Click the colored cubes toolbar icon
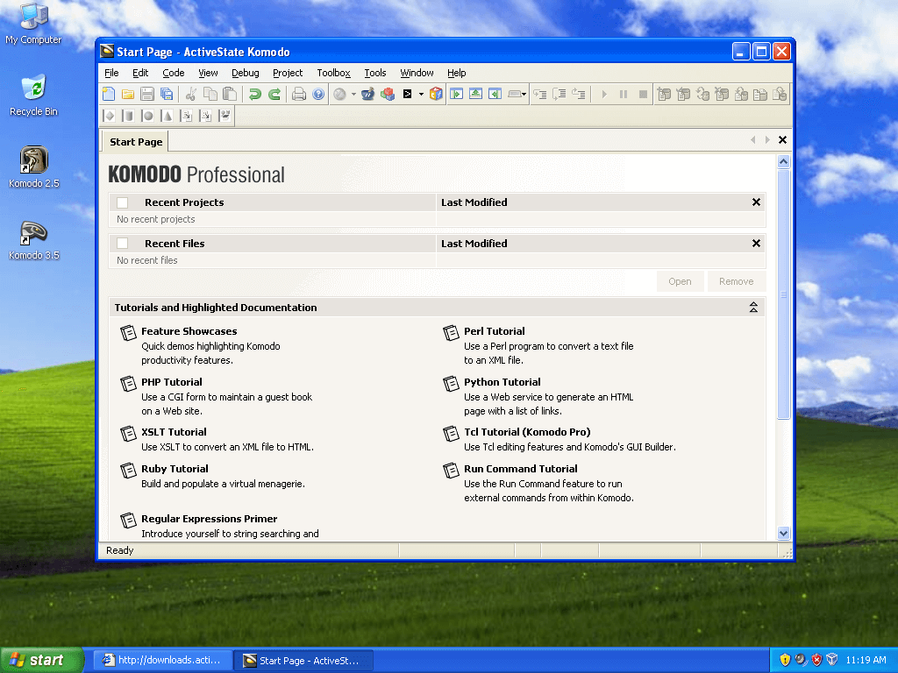Viewport: 898px width, 673px height. click(388, 94)
